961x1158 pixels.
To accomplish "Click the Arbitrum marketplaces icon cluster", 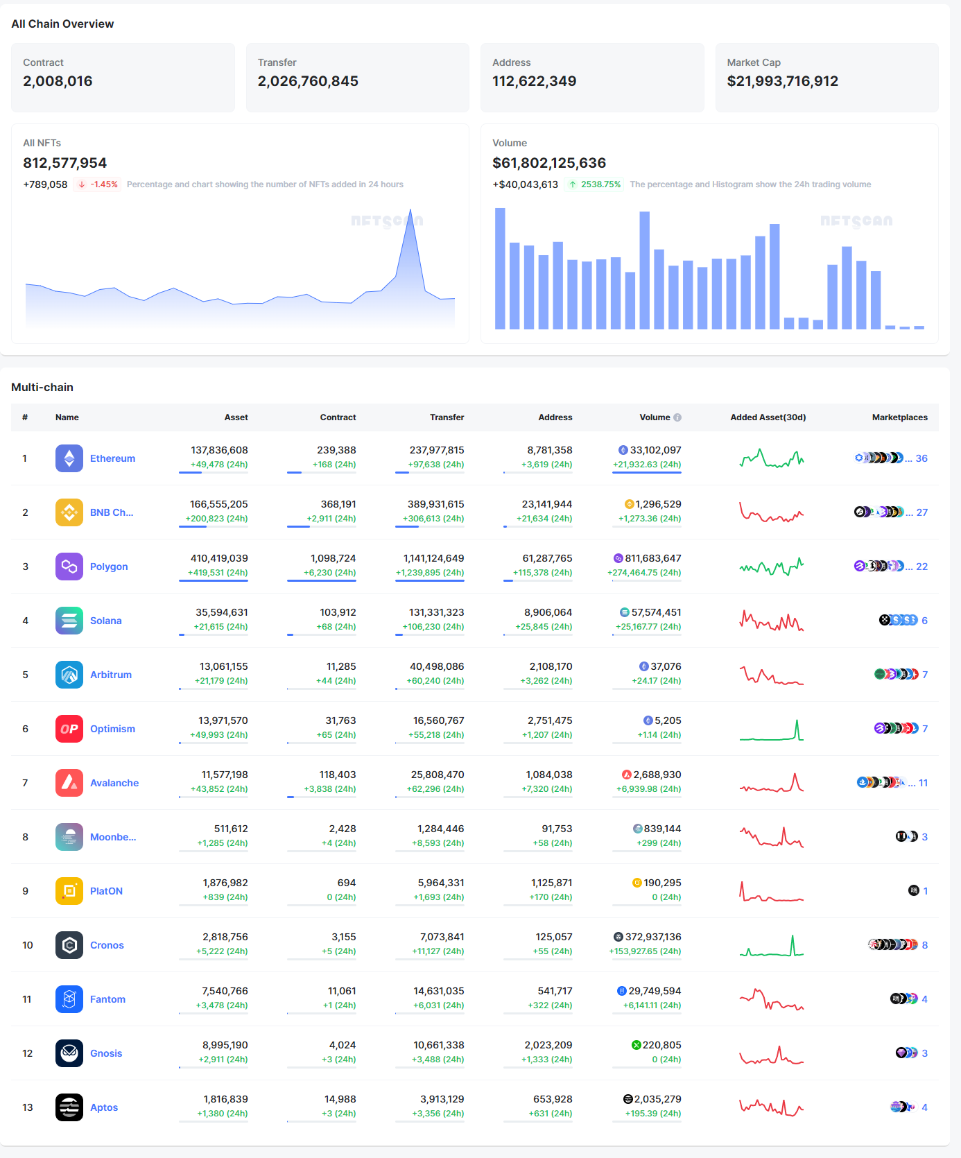I will [x=897, y=674].
